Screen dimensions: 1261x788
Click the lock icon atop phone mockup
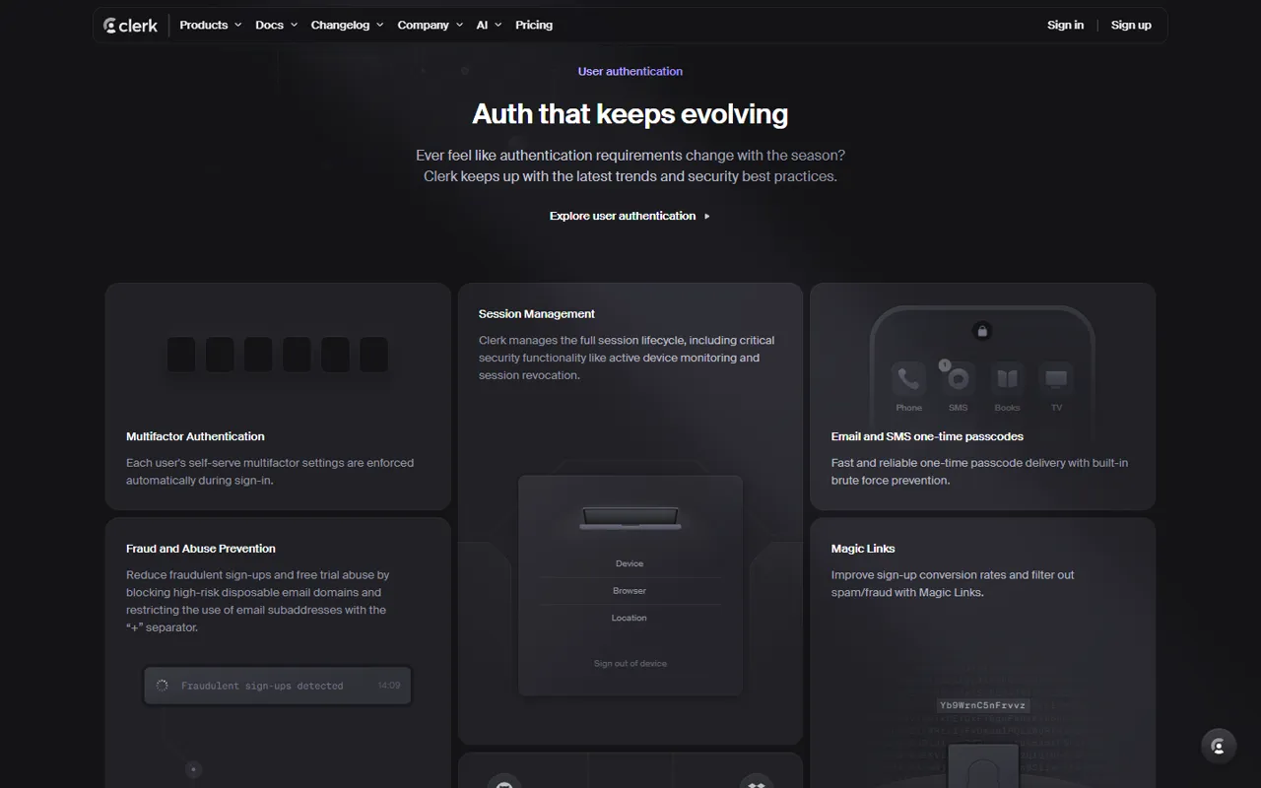tap(981, 331)
